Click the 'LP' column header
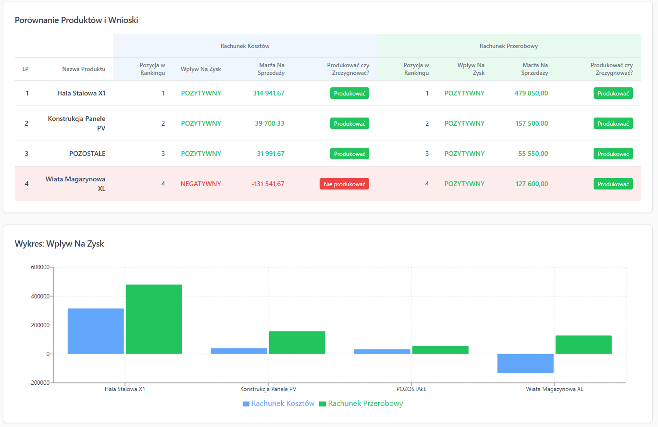Image resolution: width=658 pixels, height=427 pixels. [x=25, y=69]
